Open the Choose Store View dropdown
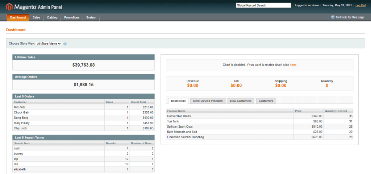This screenshot has height=174, width=371. (x=49, y=44)
